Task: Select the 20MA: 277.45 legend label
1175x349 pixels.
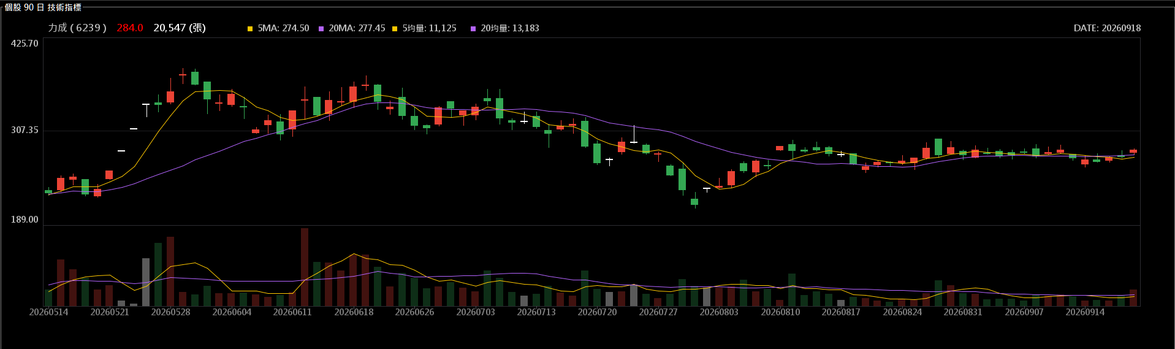Action: tap(357, 28)
